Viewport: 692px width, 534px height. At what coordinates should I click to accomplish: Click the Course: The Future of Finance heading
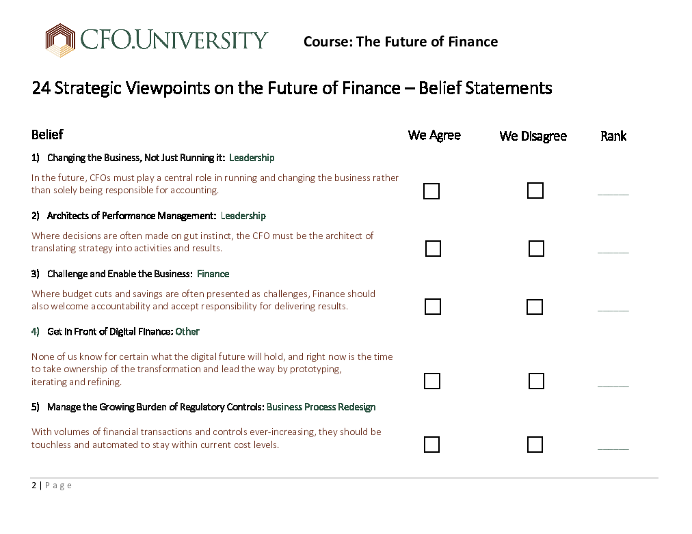click(401, 42)
